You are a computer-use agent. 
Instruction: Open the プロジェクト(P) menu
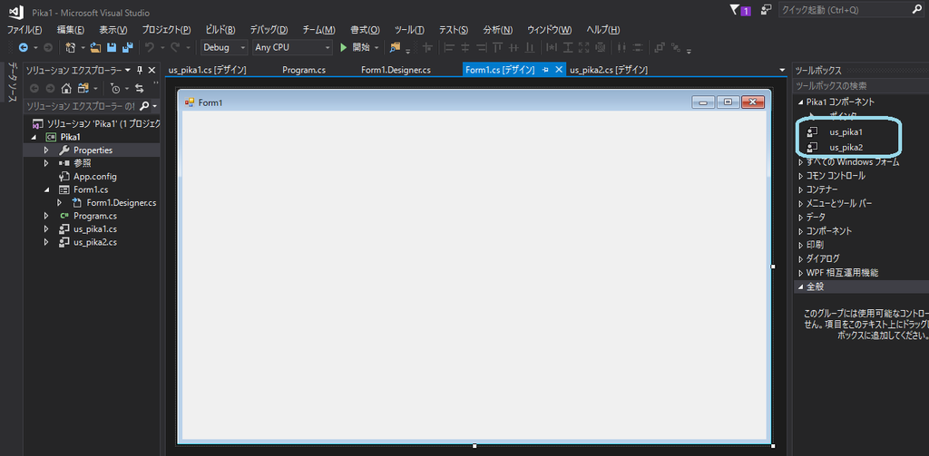(x=166, y=30)
